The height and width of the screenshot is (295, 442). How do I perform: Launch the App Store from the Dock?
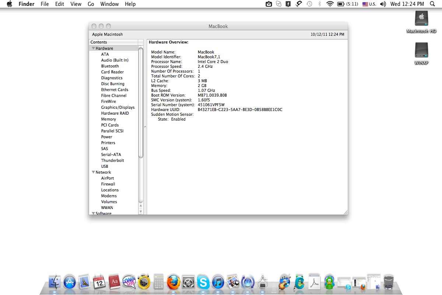pos(70,282)
